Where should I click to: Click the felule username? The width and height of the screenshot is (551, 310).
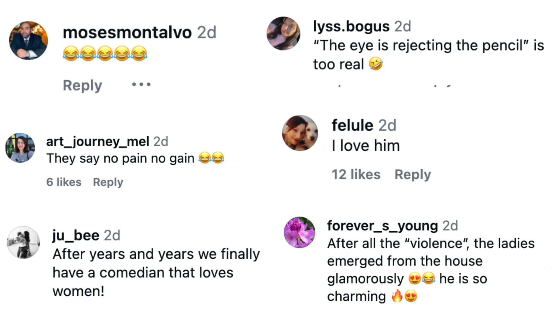pos(352,125)
